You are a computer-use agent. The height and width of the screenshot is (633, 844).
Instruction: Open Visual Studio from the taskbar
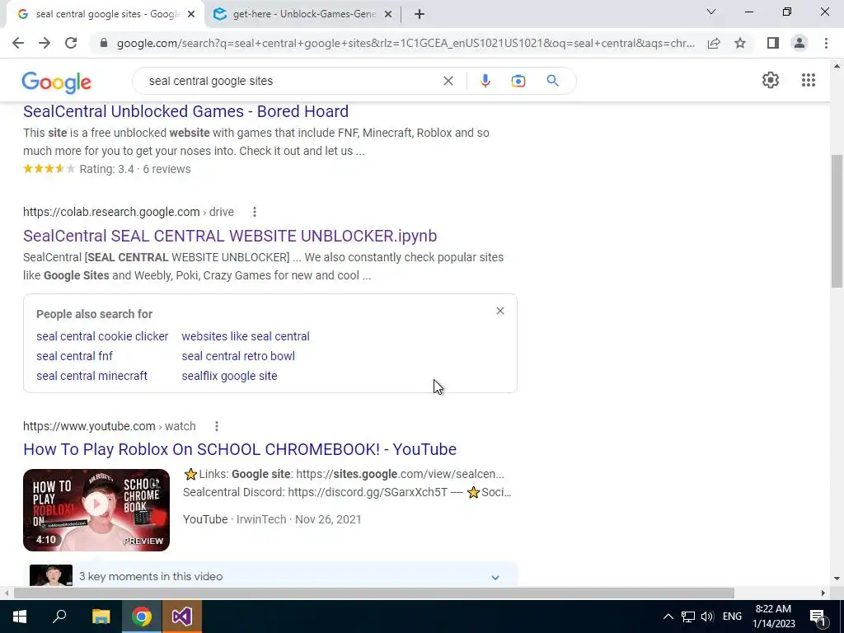[182, 617]
